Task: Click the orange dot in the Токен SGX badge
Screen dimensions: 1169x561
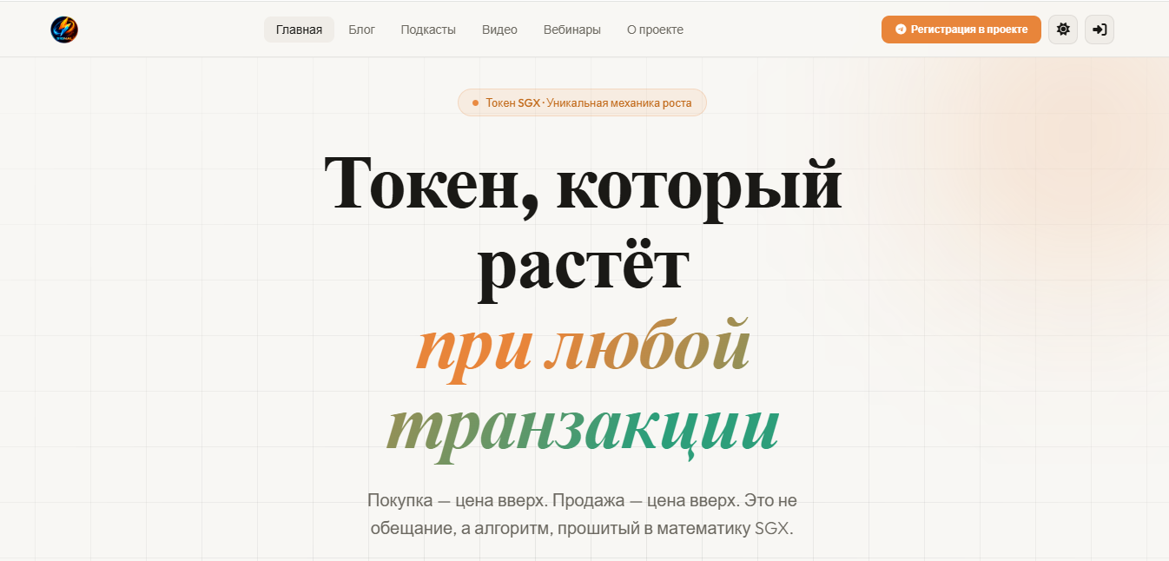Action: coord(475,103)
